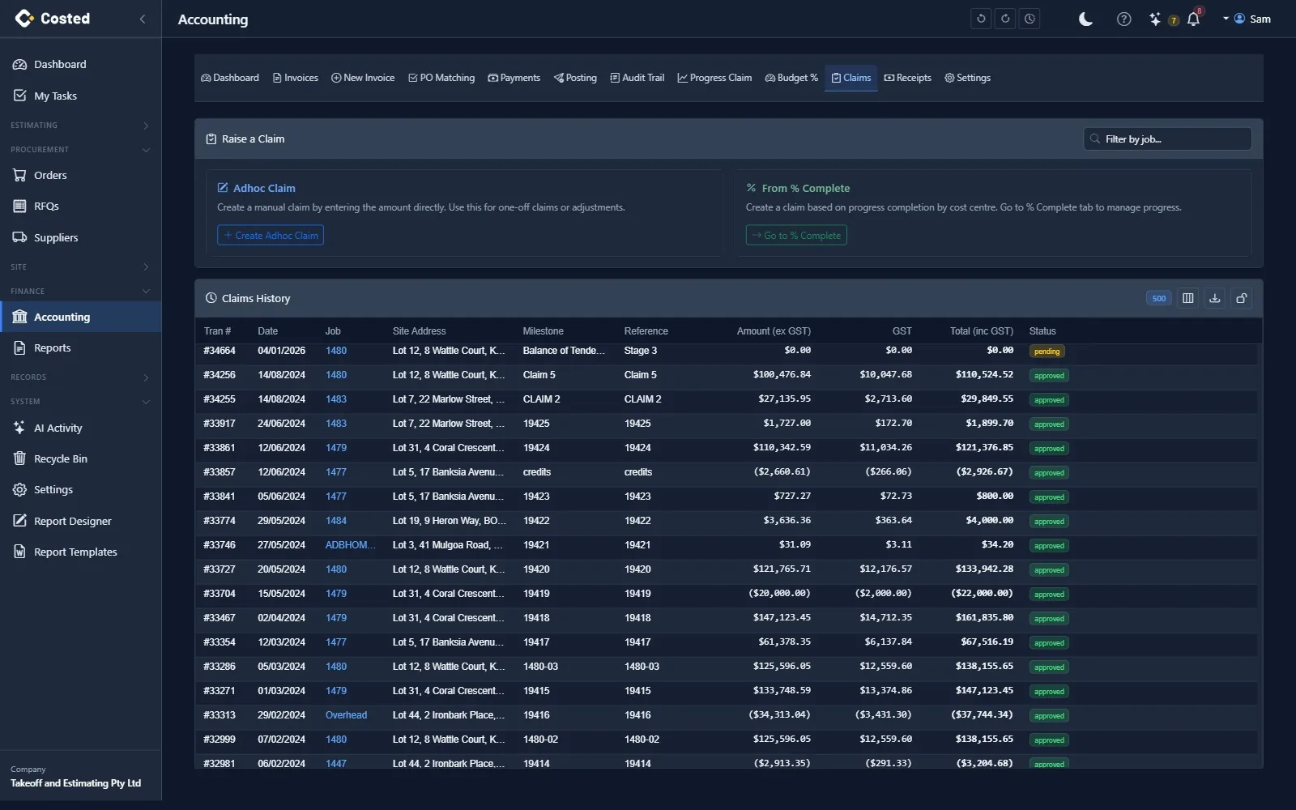This screenshot has width=1296, height=810.
Task: Open the Recycle Bin
Action: coord(80,458)
